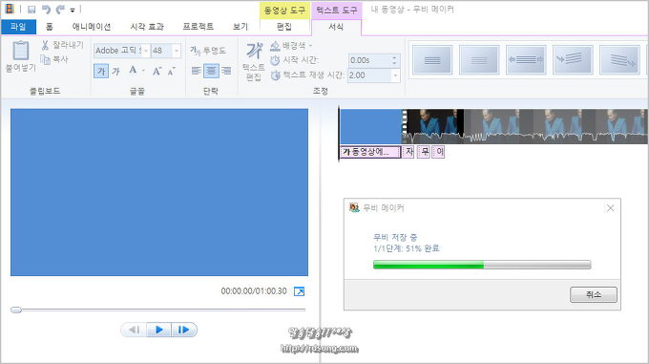Toggle bold 가 formatting
Viewport: 649px width, 364px height.
[101, 72]
